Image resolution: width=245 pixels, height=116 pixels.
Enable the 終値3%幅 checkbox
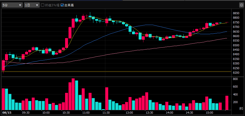click(43, 5)
